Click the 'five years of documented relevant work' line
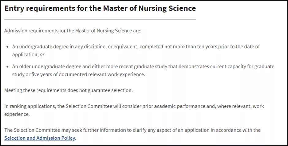This screenshot has width=288, height=146. click(79, 74)
